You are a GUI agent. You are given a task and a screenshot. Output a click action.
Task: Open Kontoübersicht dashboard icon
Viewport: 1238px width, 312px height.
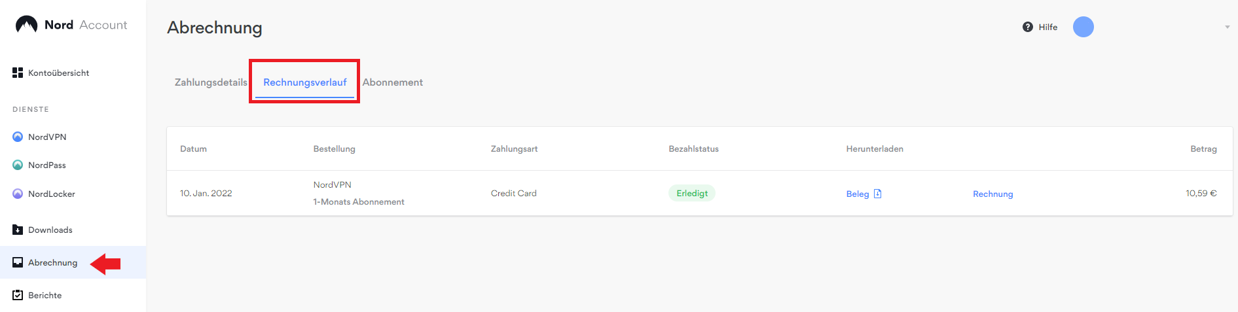18,73
